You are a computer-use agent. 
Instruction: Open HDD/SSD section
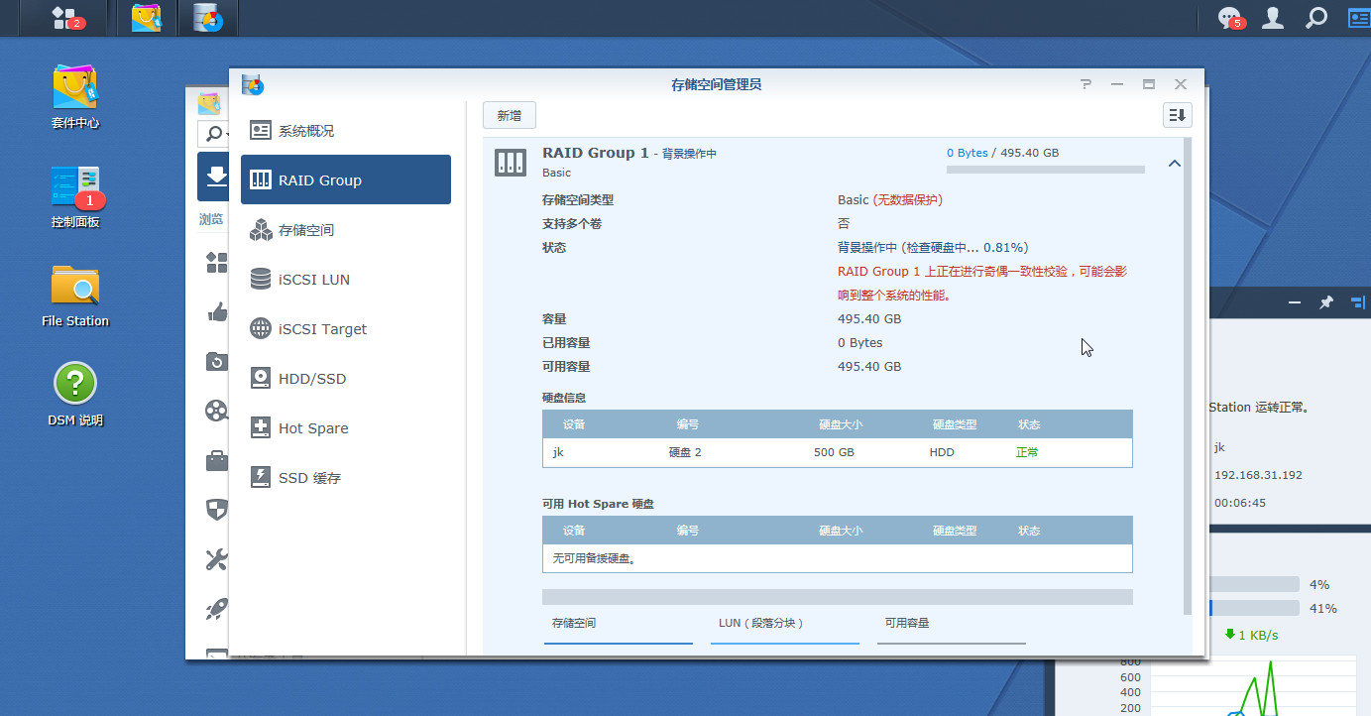tap(346, 379)
